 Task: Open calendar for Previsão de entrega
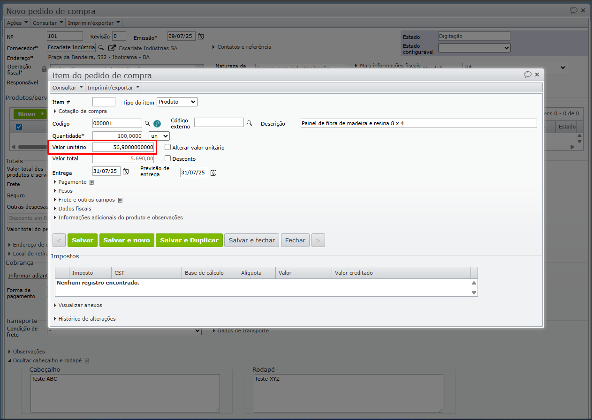(213, 173)
